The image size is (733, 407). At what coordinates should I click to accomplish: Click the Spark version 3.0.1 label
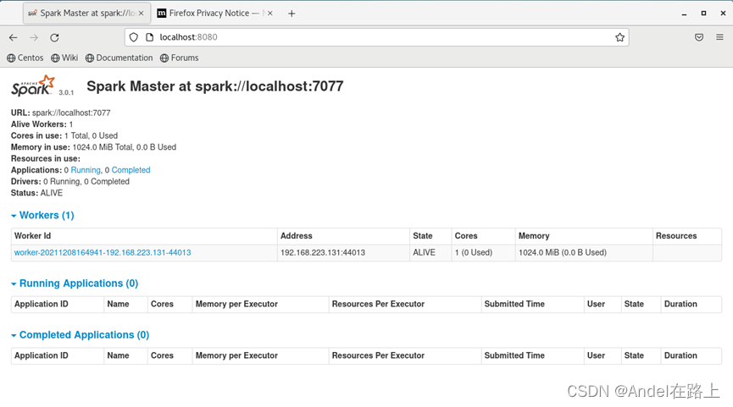coord(66,92)
